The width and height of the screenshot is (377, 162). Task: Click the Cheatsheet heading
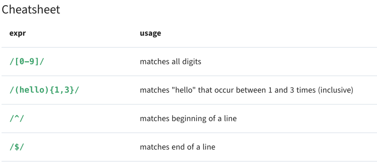[x=31, y=9]
